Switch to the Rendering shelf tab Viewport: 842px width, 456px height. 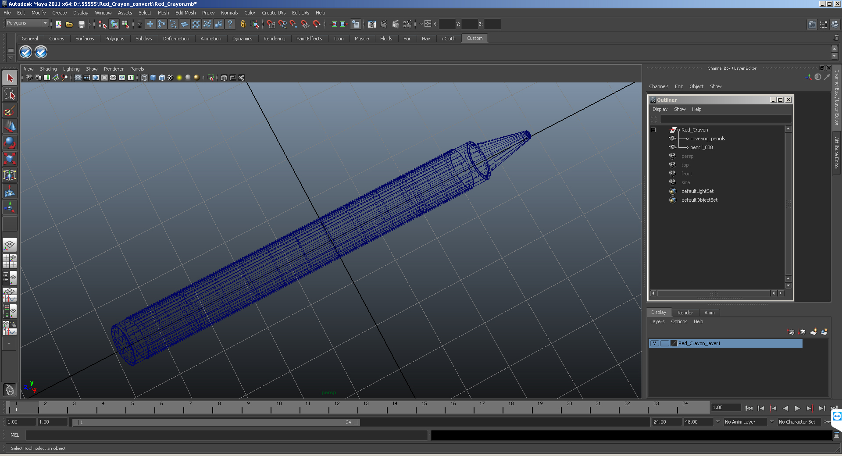pyautogui.click(x=275, y=39)
